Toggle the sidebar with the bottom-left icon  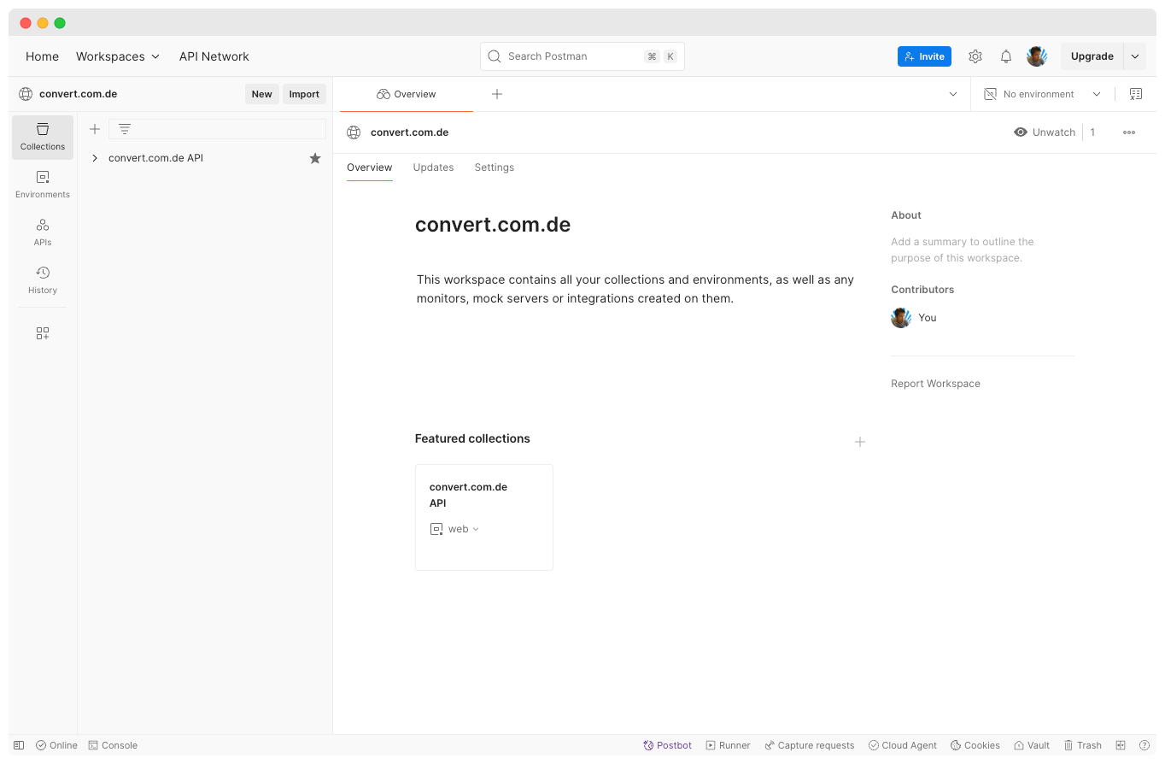point(19,745)
